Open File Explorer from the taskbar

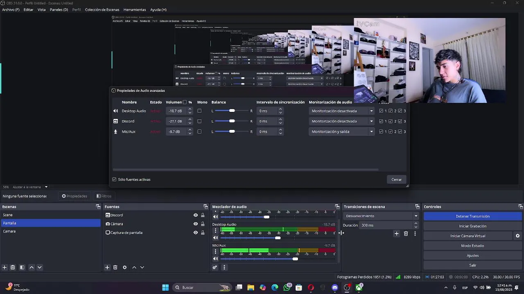click(251, 287)
